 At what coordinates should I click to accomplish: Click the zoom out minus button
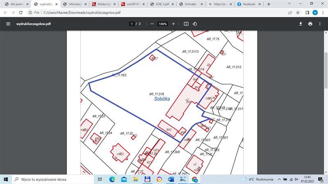pos(152,24)
